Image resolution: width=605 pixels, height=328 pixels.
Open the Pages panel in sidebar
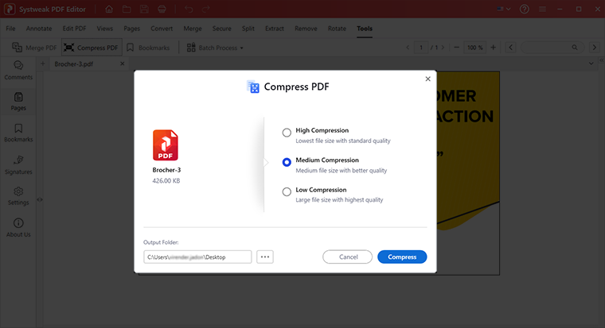[18, 101]
